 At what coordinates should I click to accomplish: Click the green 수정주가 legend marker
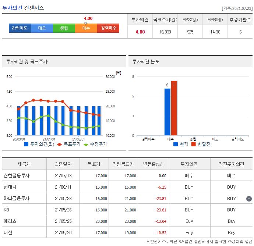tap(86, 145)
